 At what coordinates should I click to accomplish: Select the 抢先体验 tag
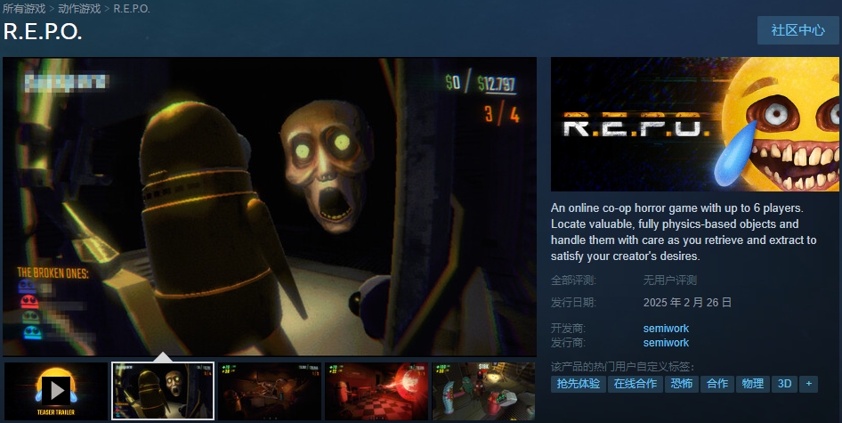(x=579, y=384)
